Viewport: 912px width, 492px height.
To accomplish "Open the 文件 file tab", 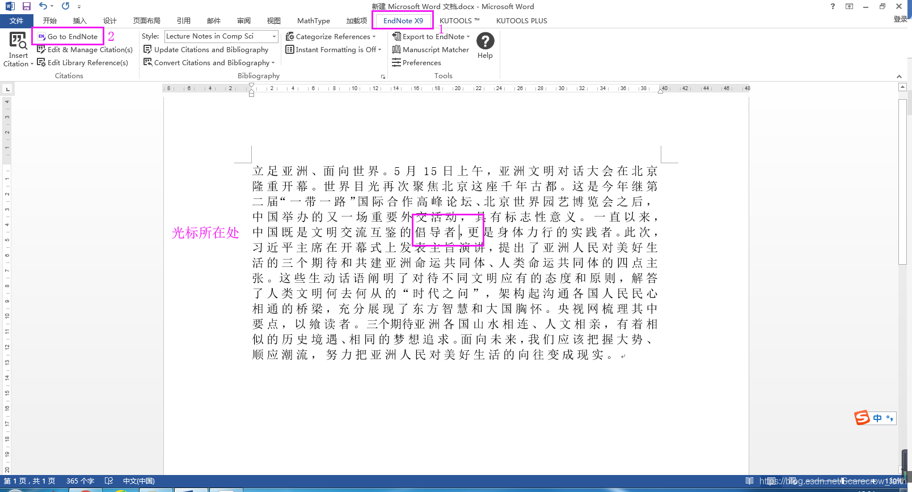I will (16, 21).
